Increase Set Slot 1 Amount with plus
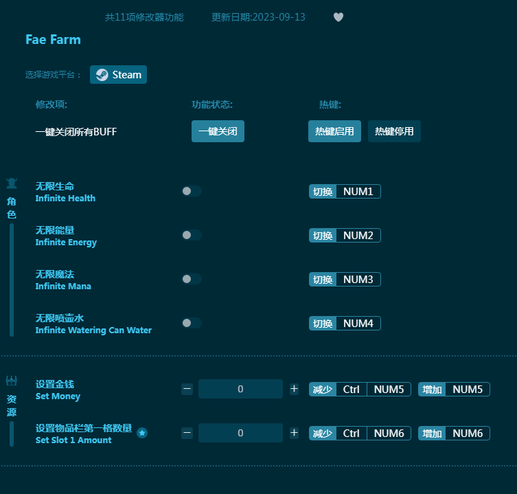Viewport: 517px width, 494px height. pos(294,433)
